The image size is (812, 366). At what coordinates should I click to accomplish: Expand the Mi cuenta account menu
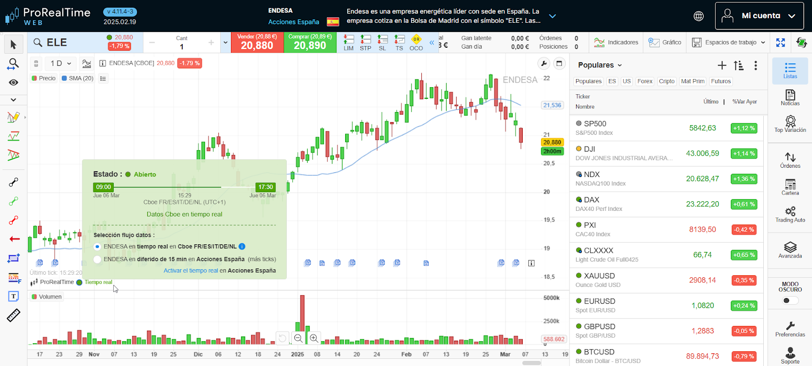(x=759, y=16)
